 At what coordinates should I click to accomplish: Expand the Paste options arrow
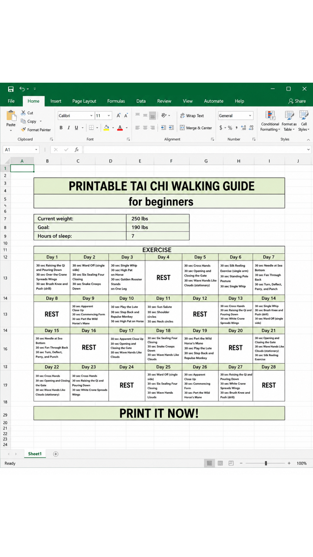[x=11, y=131]
